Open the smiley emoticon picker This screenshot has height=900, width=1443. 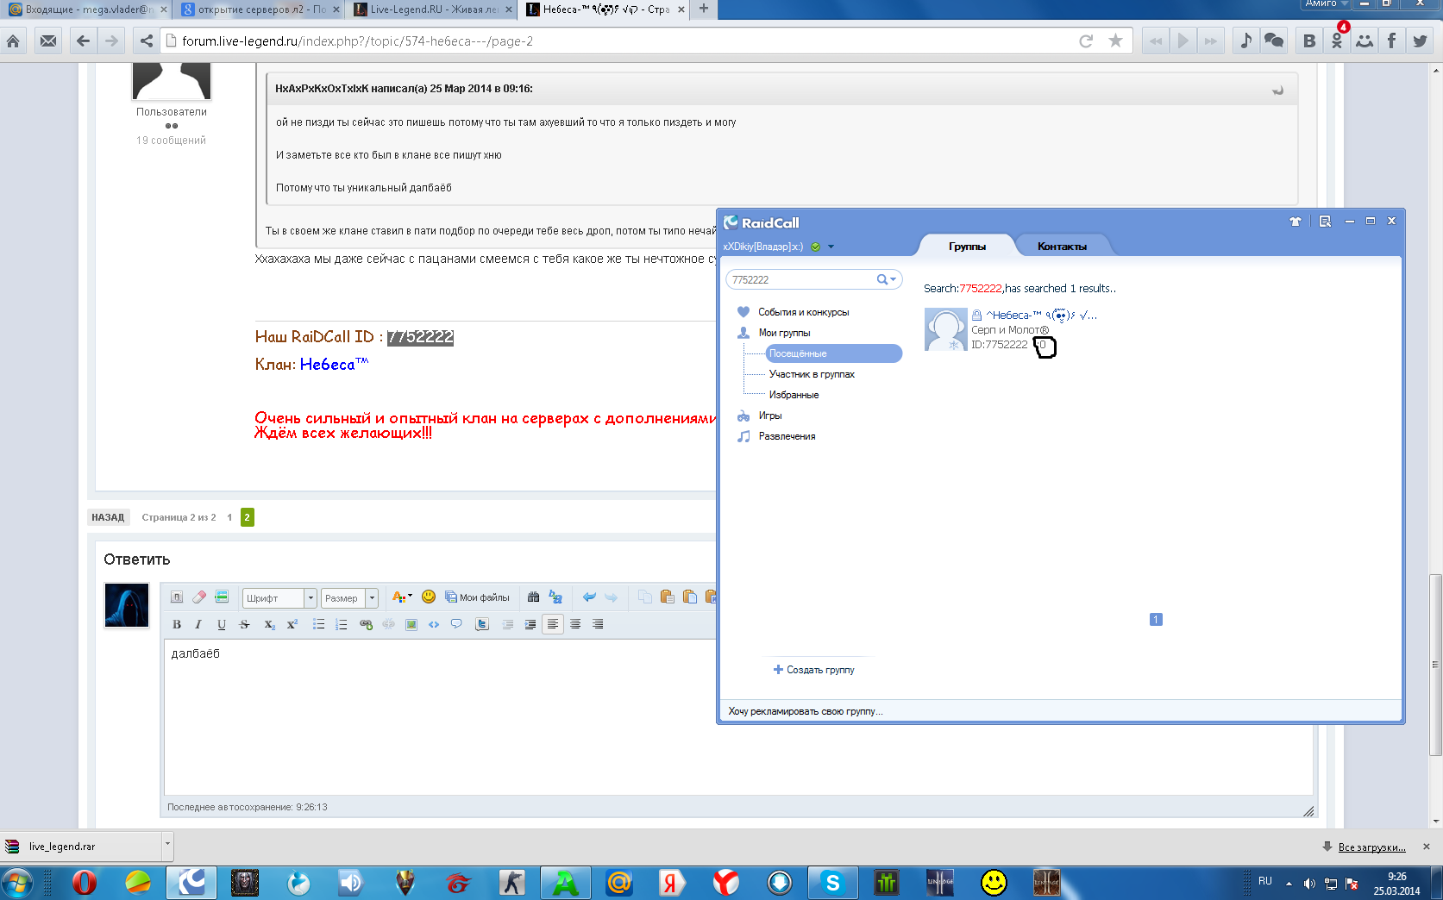(x=429, y=597)
